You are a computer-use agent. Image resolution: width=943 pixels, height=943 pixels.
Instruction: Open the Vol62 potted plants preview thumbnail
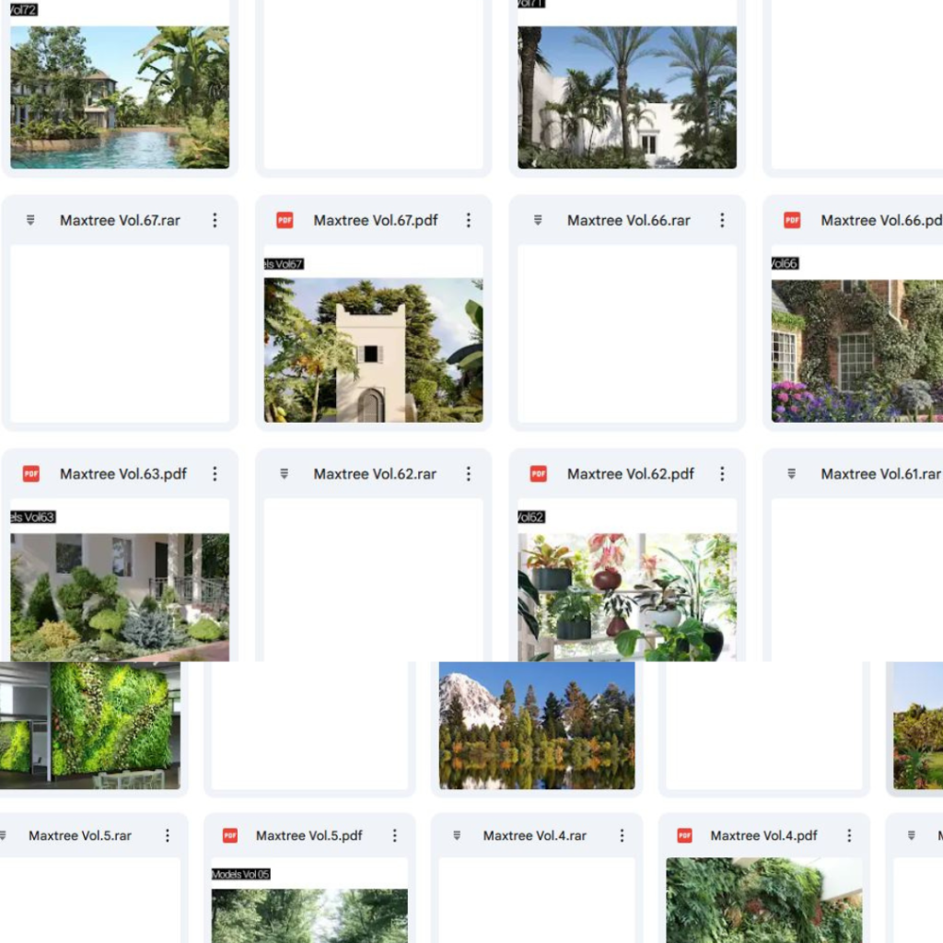point(627,597)
